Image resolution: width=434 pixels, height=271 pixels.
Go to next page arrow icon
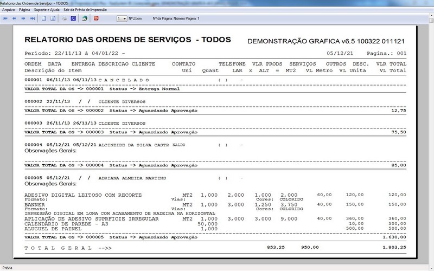[x=23, y=18]
